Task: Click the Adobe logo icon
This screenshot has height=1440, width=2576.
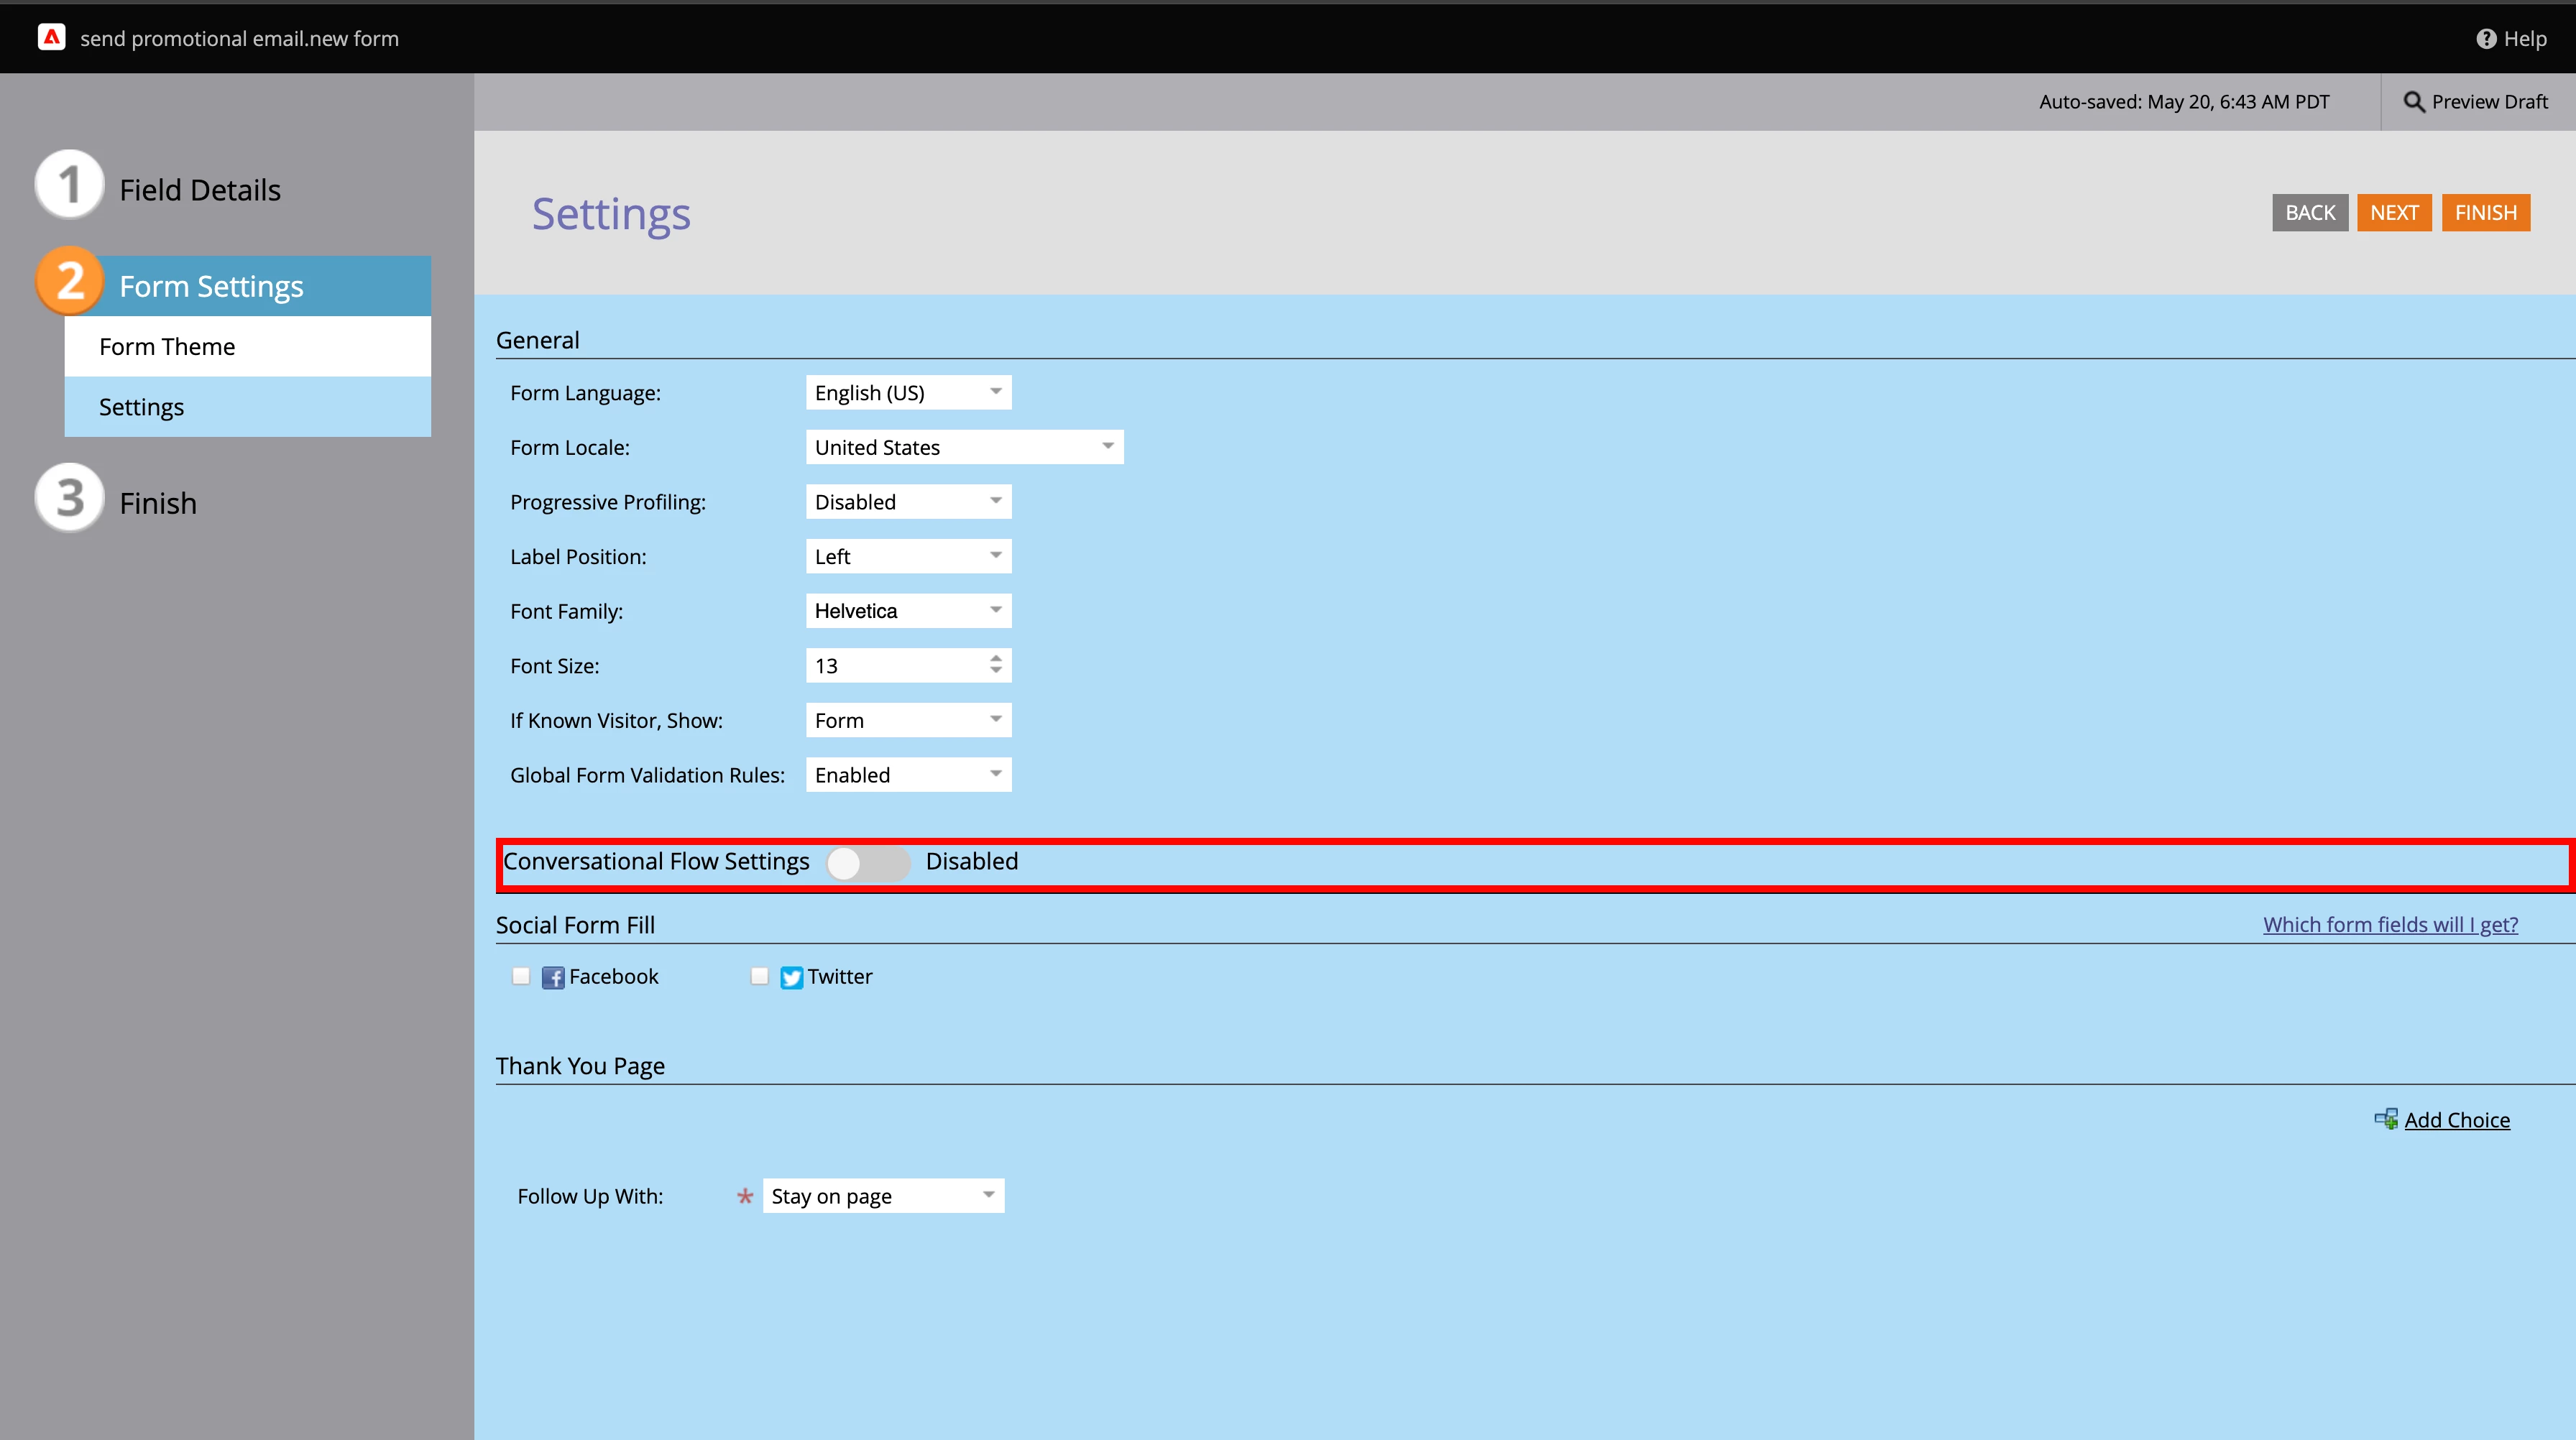Action: pyautogui.click(x=51, y=37)
